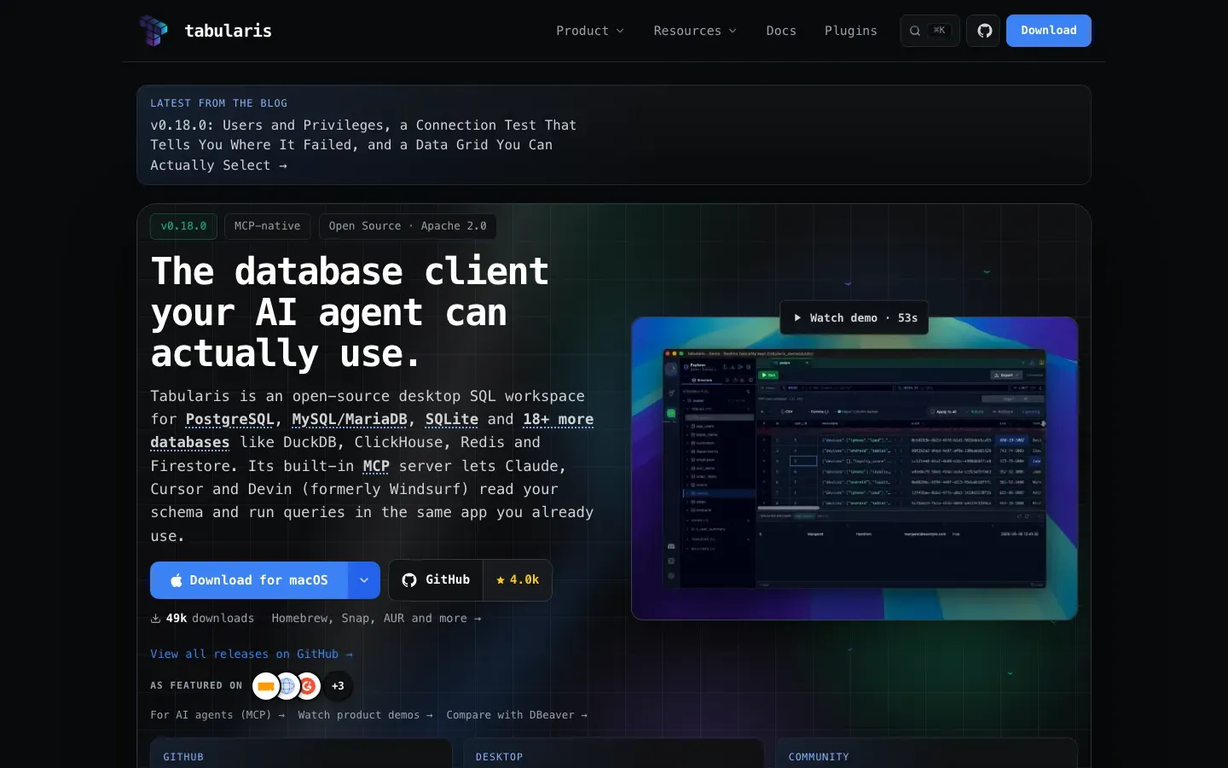Click the blue Download button in navbar

(1049, 31)
